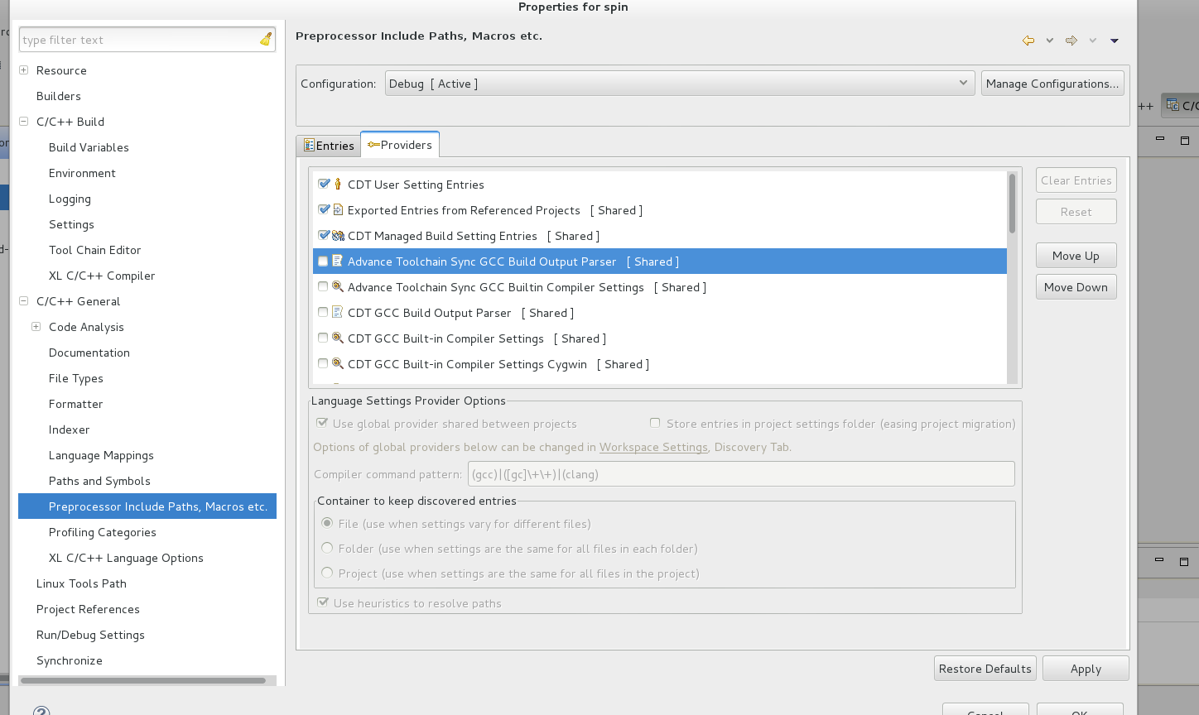
Task: Open the view menu triangle icon
Action: 1115,41
